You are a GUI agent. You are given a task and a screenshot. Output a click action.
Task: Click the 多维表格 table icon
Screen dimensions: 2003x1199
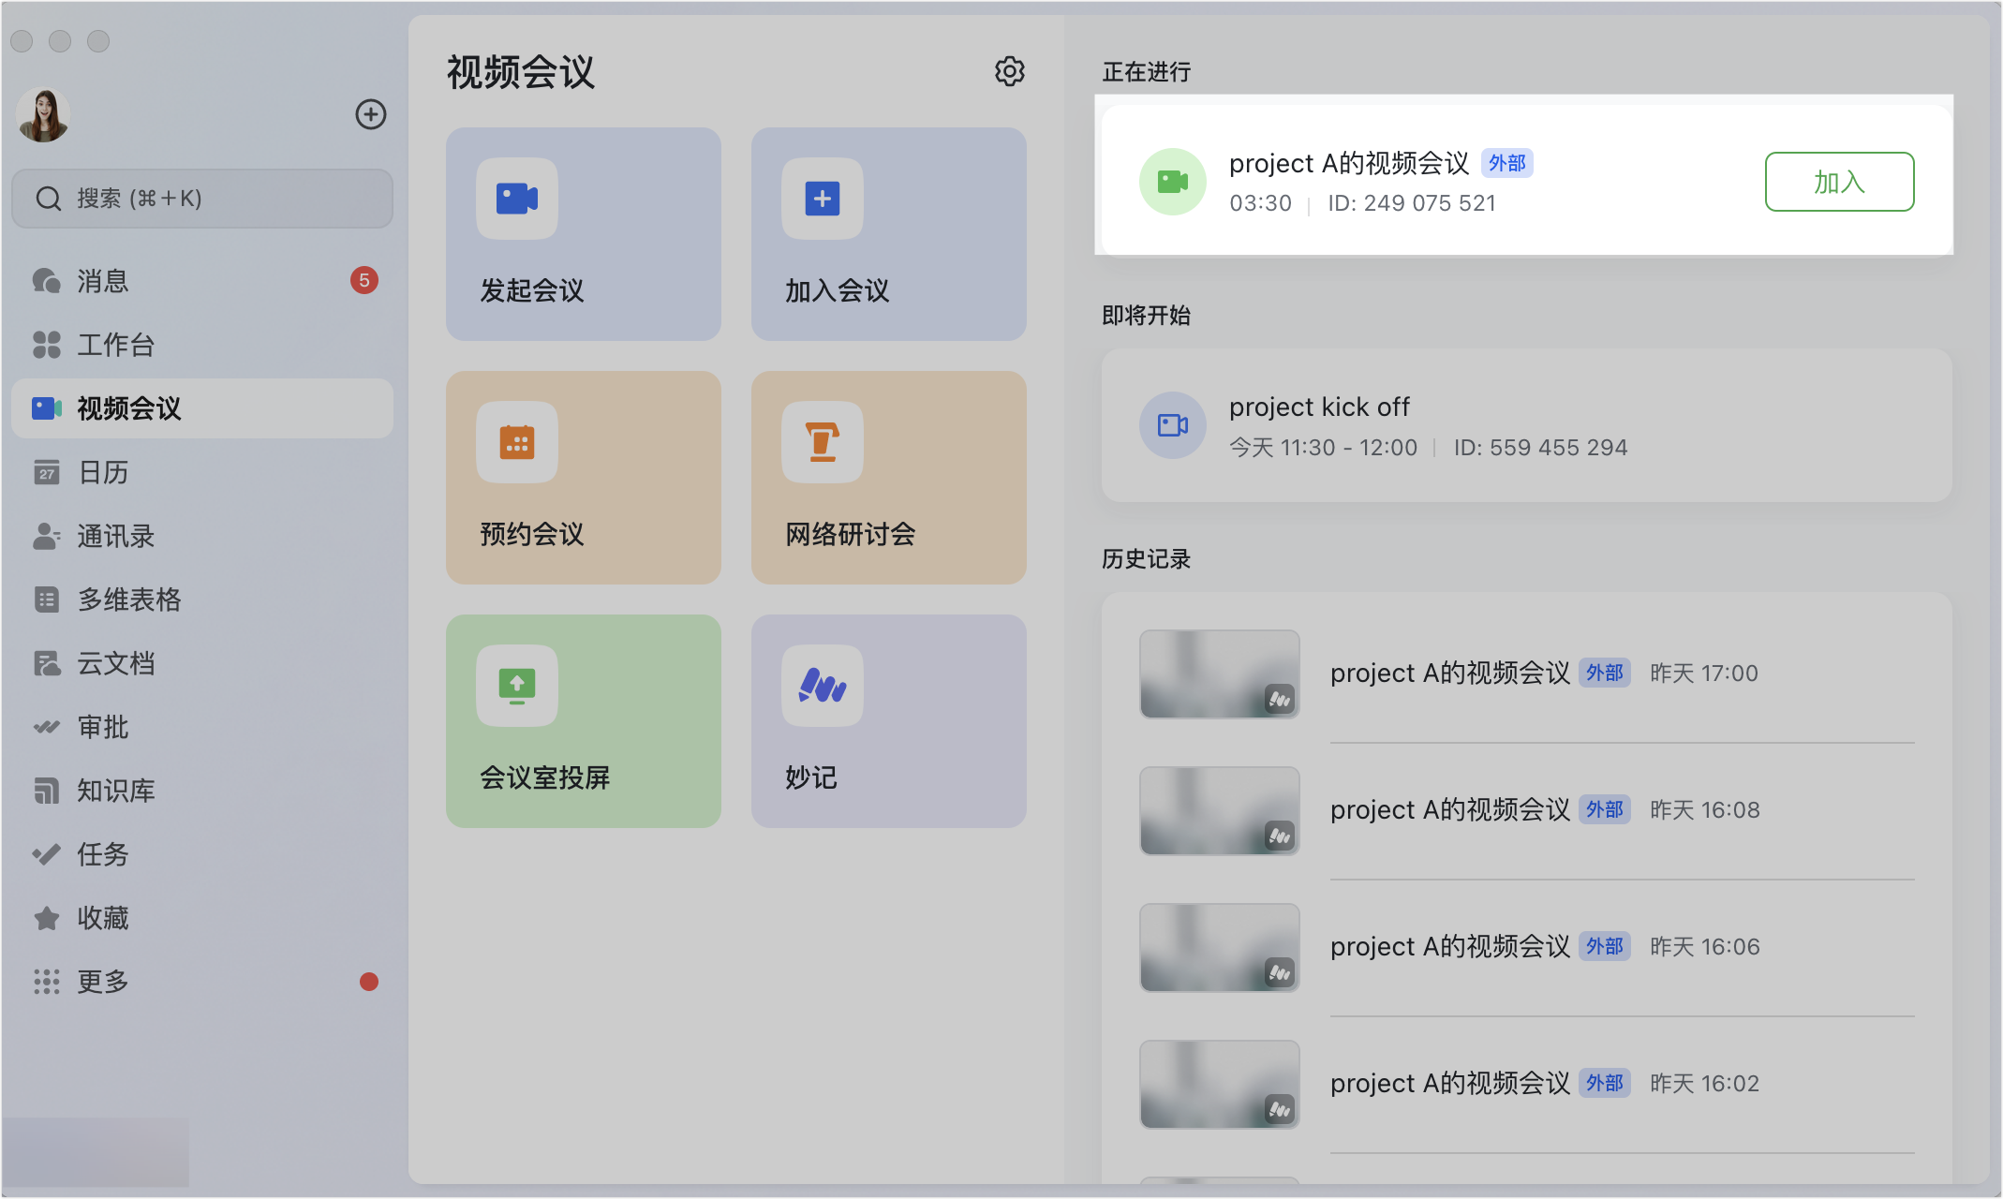tap(46, 599)
